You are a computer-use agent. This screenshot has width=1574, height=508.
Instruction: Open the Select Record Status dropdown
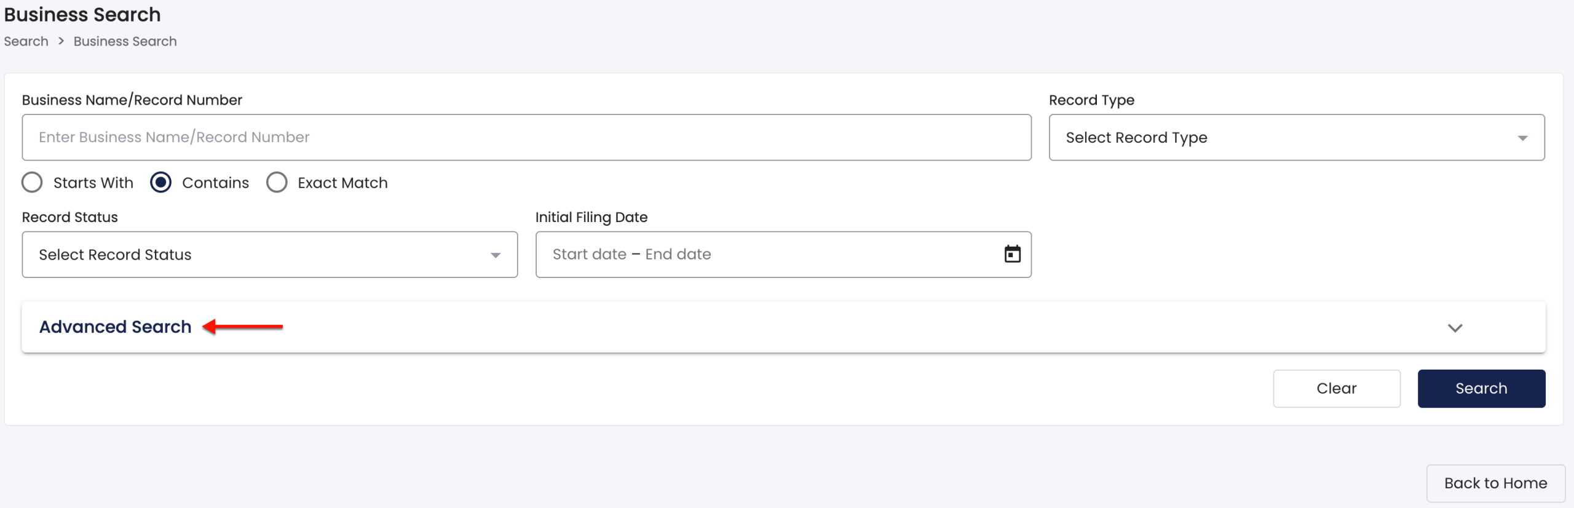click(x=270, y=255)
